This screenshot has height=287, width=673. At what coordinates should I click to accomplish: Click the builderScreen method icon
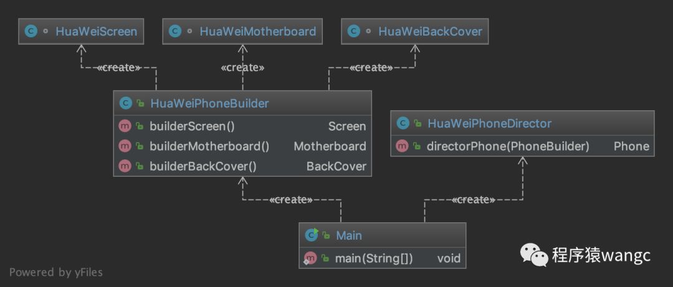[125, 126]
